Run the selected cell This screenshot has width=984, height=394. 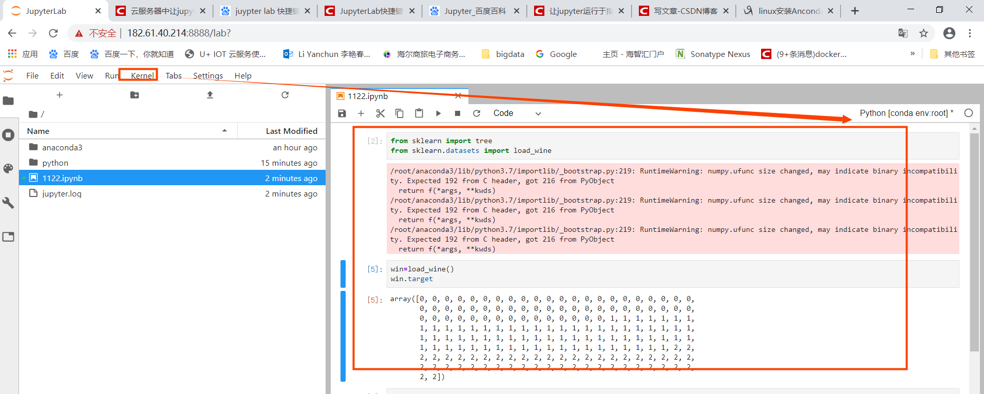click(x=438, y=113)
